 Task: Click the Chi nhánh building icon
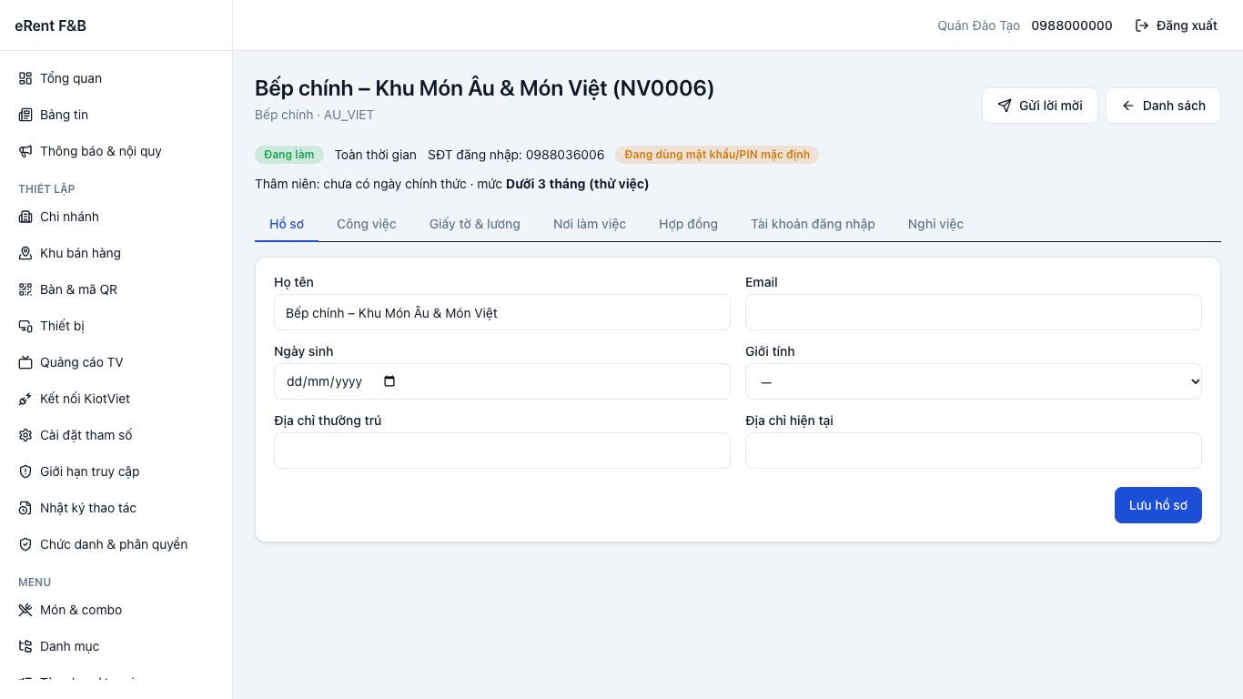click(x=25, y=217)
